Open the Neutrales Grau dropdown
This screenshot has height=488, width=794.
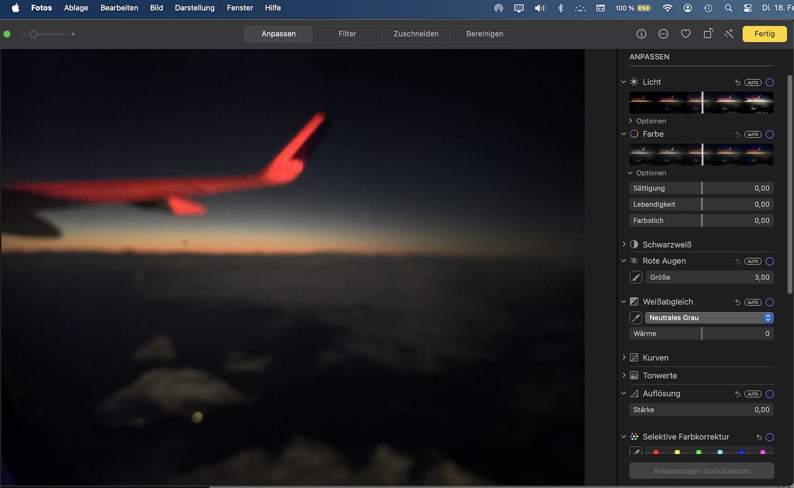point(709,318)
